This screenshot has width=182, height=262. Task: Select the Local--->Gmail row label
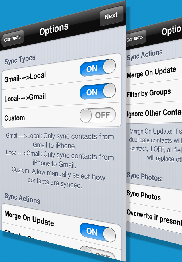(25, 97)
